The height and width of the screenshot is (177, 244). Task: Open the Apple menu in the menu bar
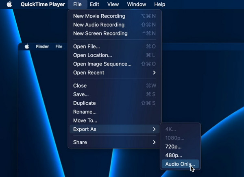pos(9,4)
